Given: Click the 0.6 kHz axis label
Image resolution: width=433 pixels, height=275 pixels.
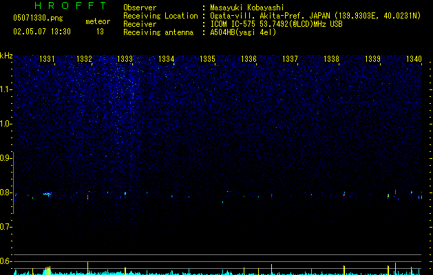Looking at the screenshot, I should 6,261.
